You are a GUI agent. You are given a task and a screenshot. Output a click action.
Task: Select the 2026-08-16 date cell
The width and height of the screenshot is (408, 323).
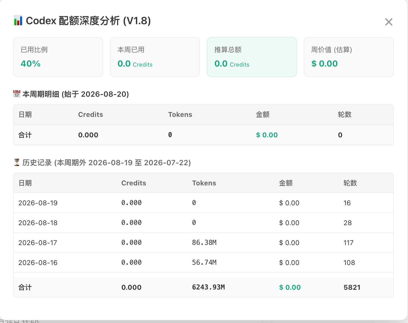point(38,263)
